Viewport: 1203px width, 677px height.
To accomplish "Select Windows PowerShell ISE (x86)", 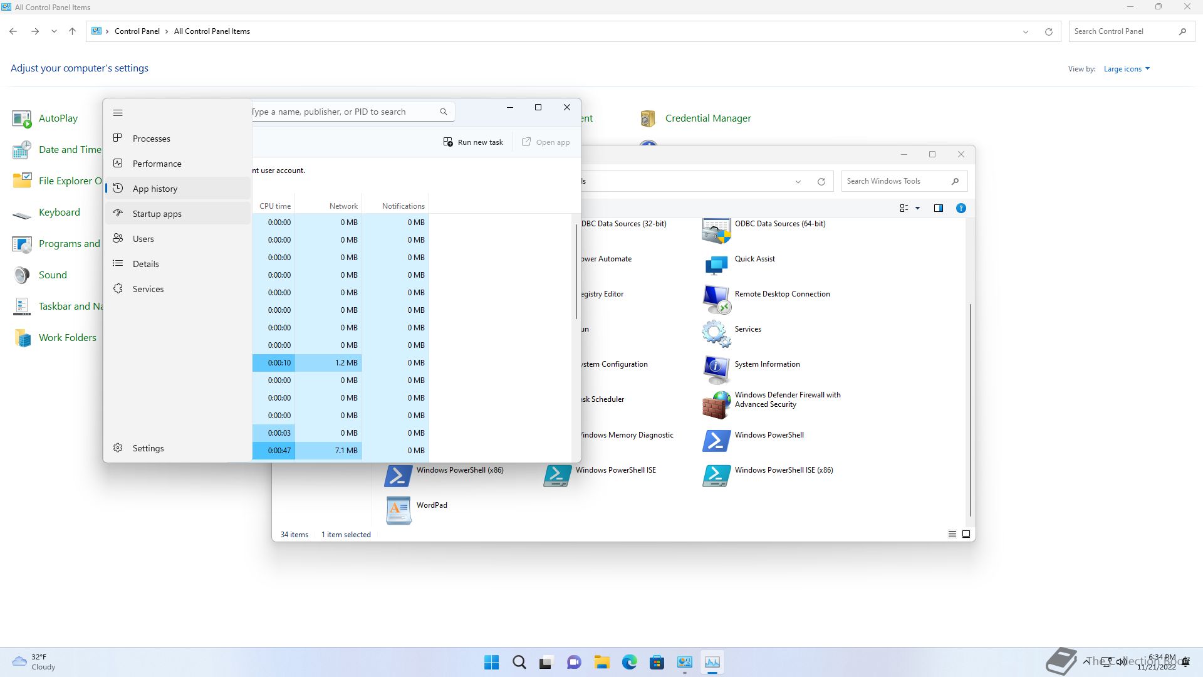I will coord(768,477).
